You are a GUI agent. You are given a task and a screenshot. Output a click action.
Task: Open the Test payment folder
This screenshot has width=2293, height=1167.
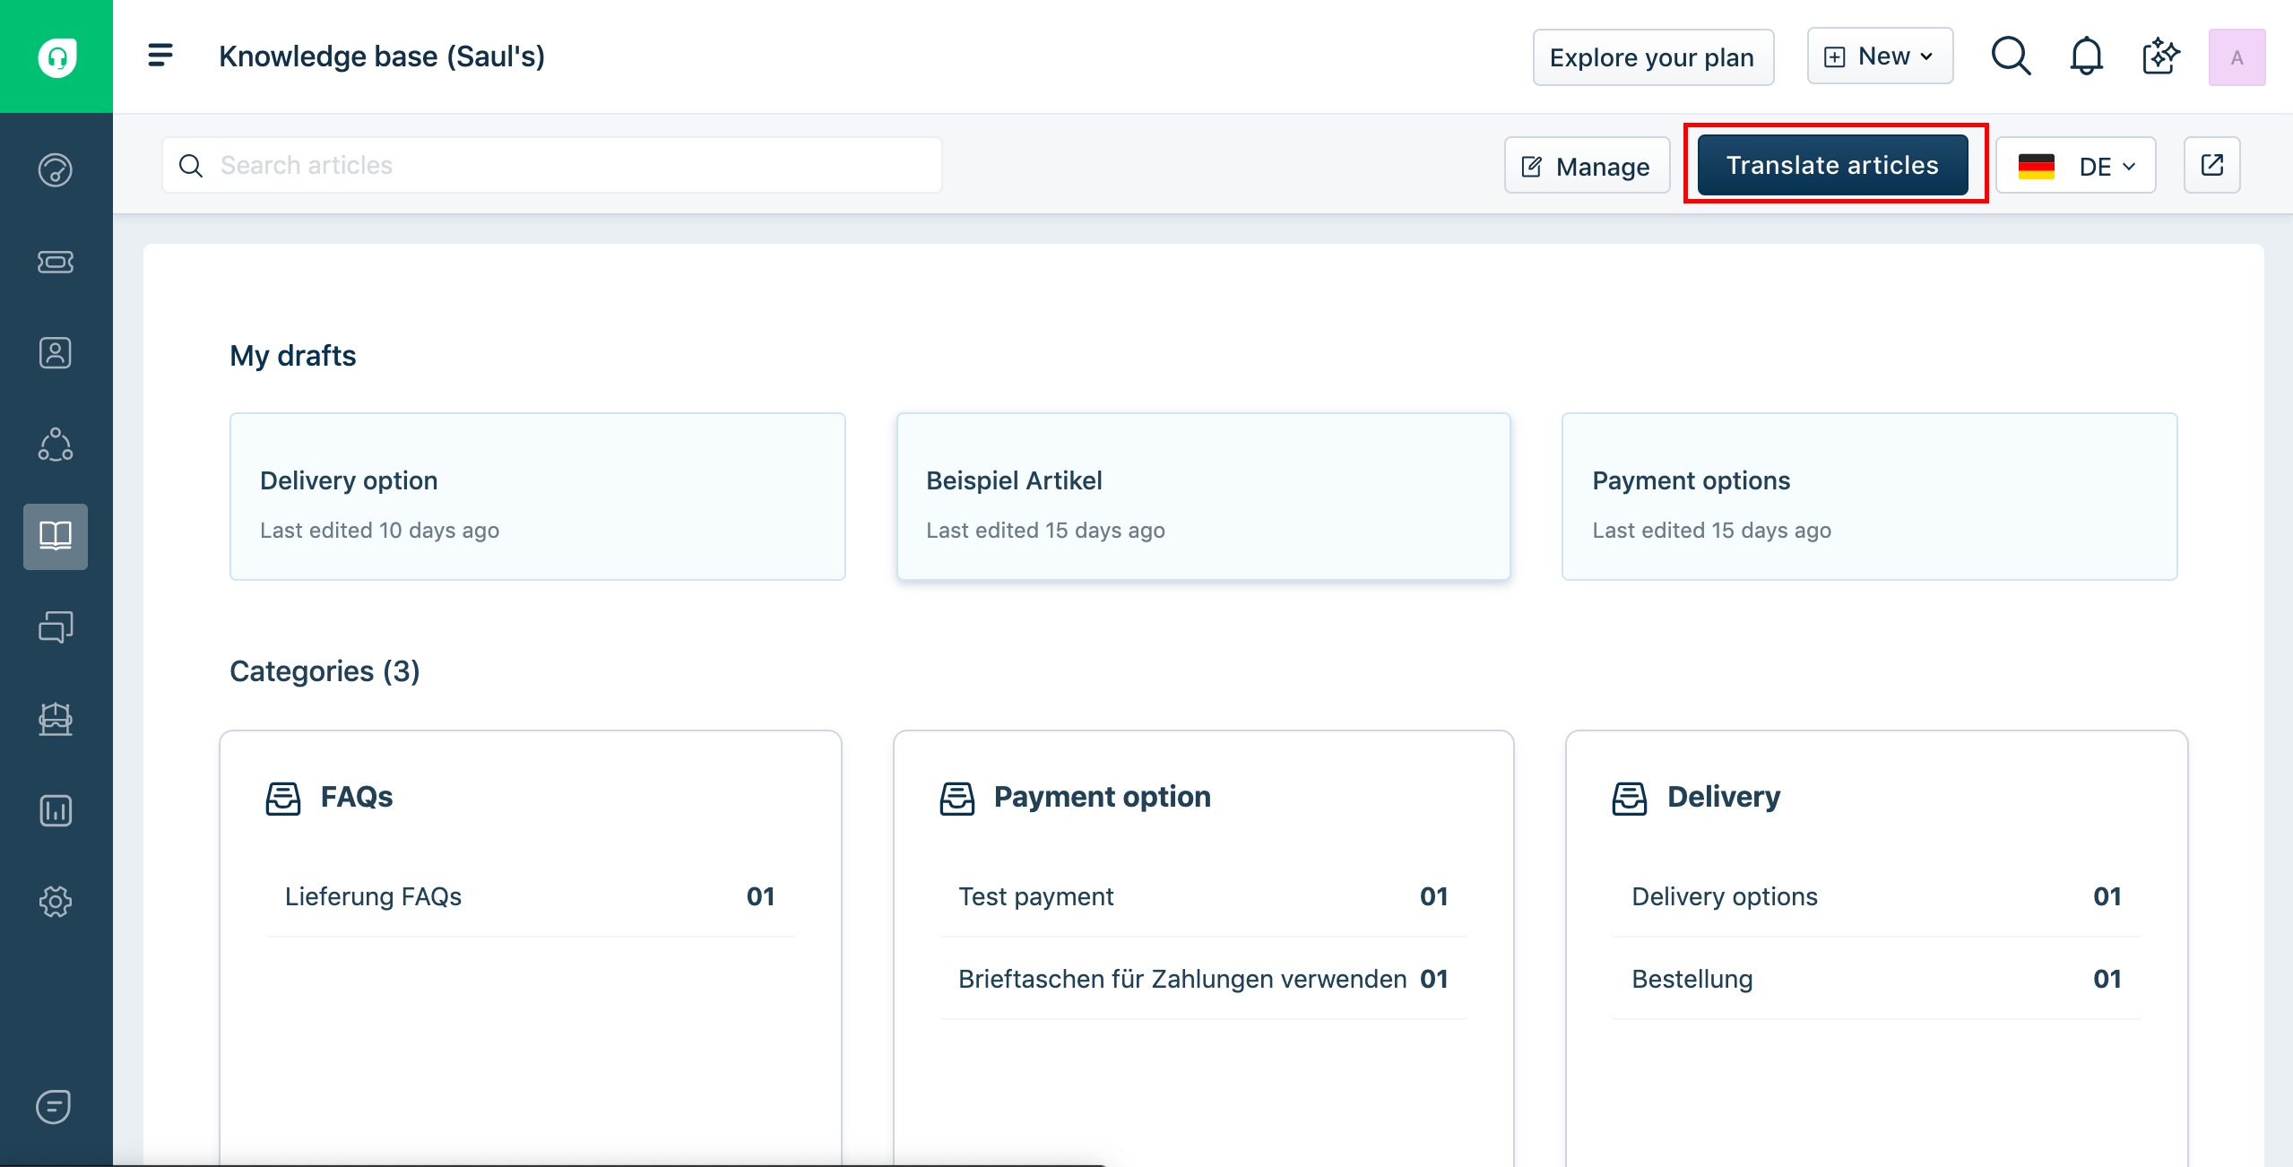(1204, 896)
